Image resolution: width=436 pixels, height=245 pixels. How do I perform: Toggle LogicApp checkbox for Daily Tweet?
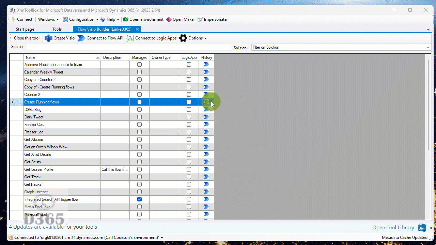189,117
